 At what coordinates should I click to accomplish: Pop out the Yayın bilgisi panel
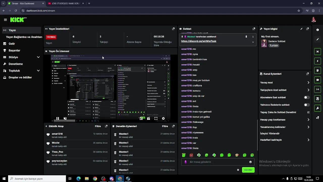tap(307, 29)
